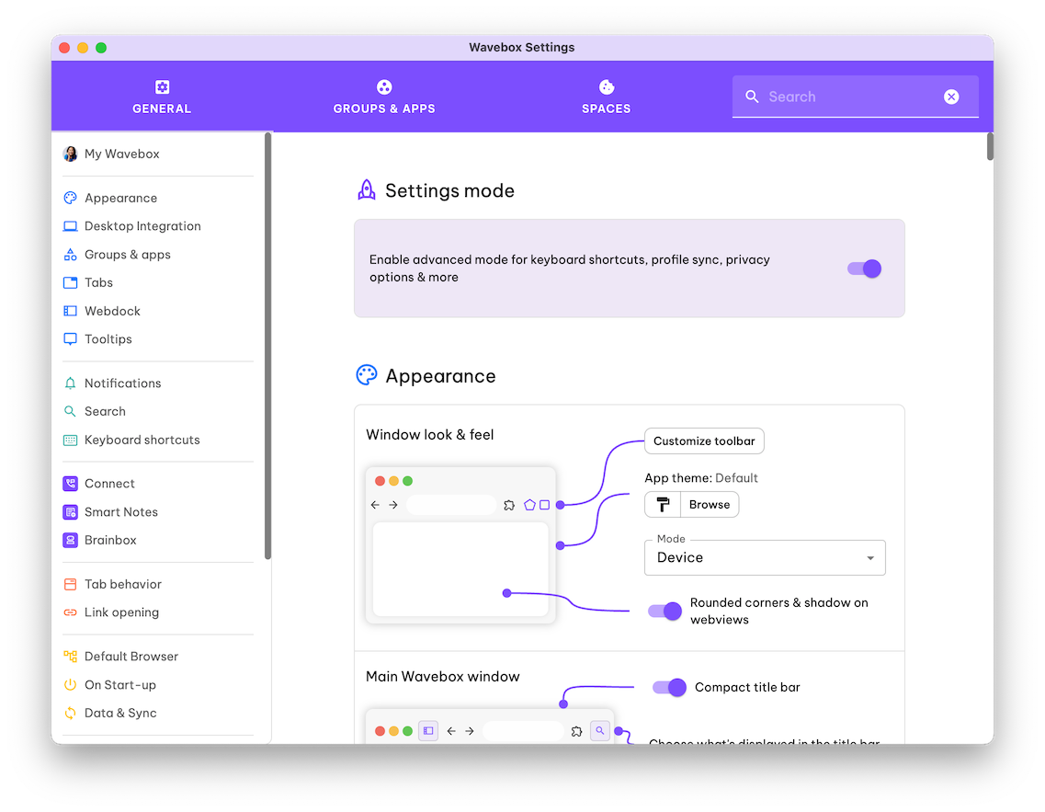
Task: Open Smart Notes via its icon
Action: click(70, 512)
